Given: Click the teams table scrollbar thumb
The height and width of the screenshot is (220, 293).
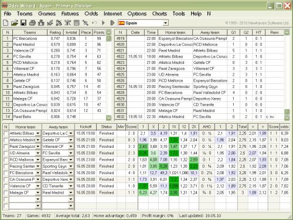Looking at the screenshot, I should (108, 38).
